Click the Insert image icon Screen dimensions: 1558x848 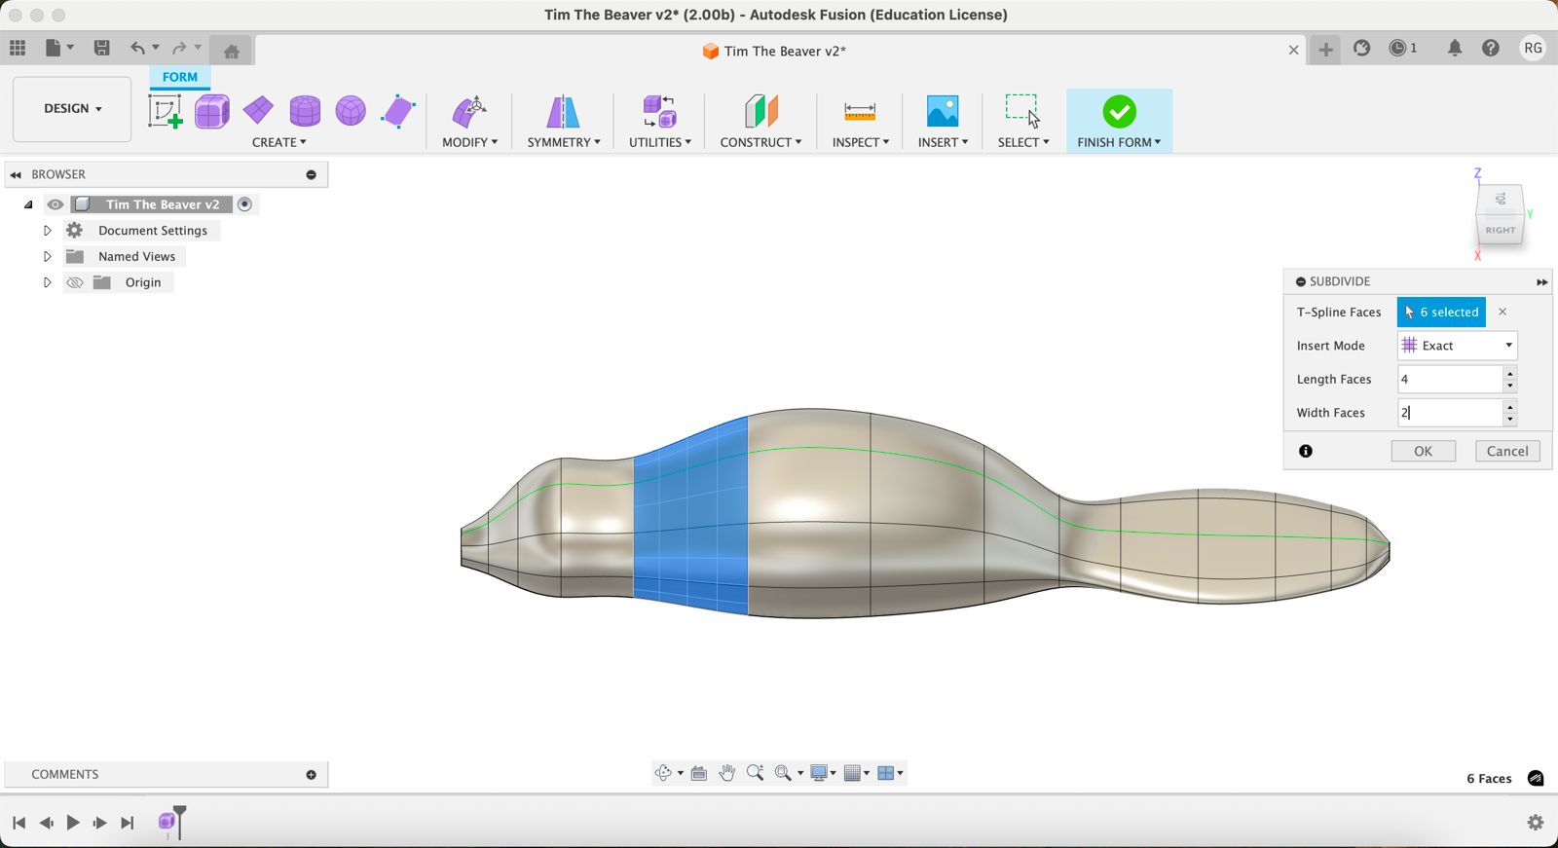pos(942,111)
